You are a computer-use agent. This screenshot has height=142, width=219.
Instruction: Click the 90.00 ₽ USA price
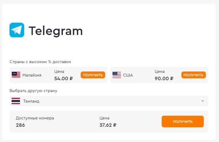click(x=164, y=79)
